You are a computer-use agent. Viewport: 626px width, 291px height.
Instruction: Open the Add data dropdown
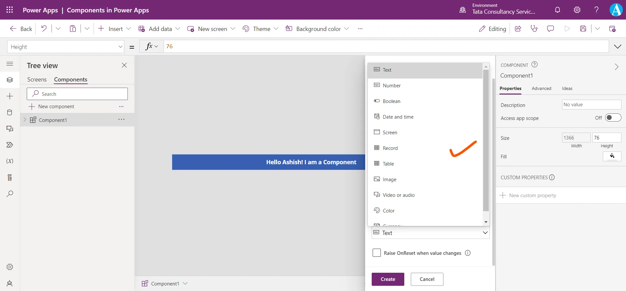coord(178,29)
